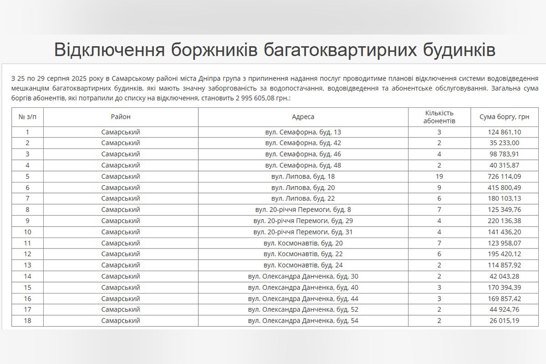This screenshot has height=364, width=546.
Task: Select address 'вул. Липова, буд. 18'
Action: [303, 176]
